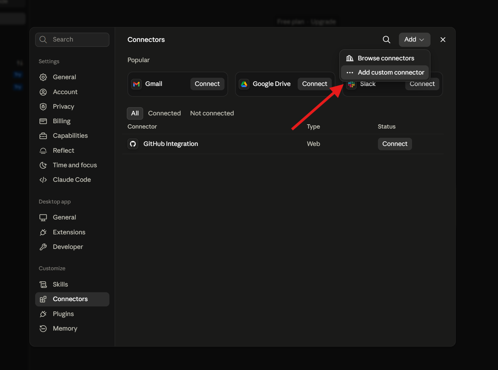The image size is (498, 370).
Task: Click the Google Drive logo icon
Action: tap(244, 84)
